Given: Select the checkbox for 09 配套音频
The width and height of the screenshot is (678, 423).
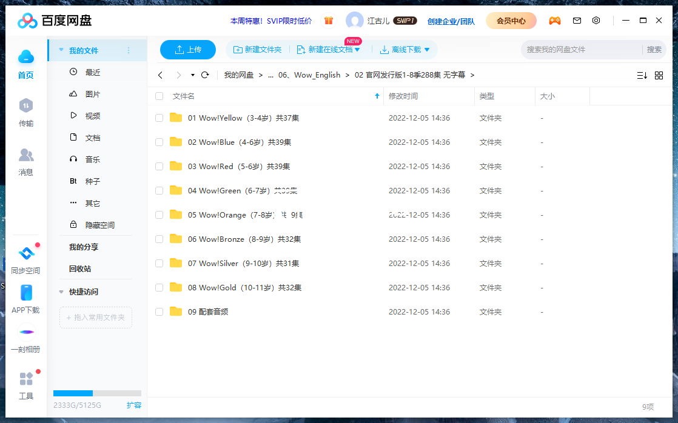Looking at the screenshot, I should (x=159, y=311).
